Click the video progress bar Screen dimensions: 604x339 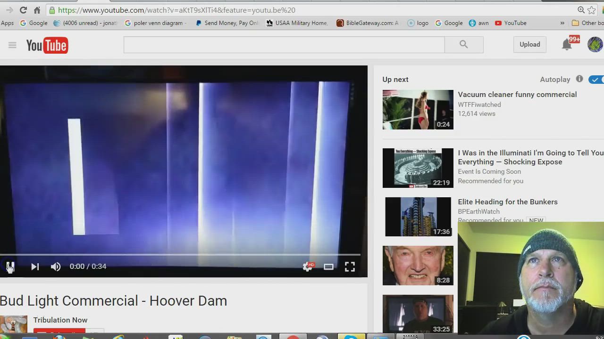180,255
